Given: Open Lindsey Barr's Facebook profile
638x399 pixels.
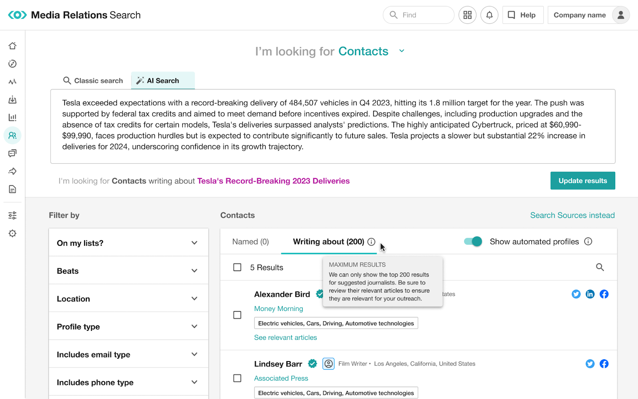Looking at the screenshot, I should pos(604,364).
